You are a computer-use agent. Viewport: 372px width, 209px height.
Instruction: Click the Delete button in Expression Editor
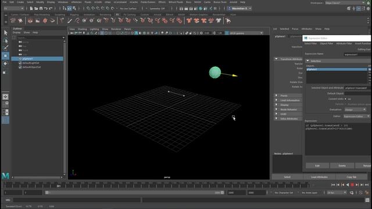click(x=342, y=165)
